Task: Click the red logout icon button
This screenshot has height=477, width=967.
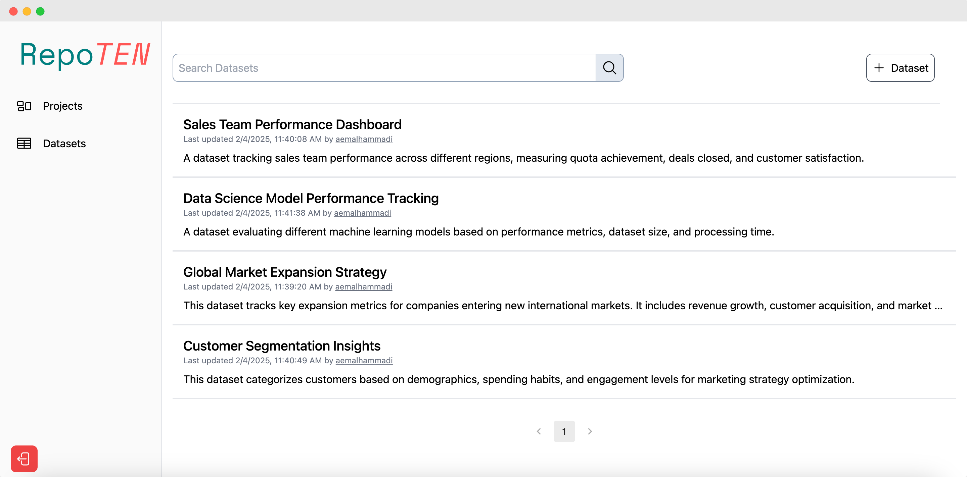Action: click(24, 458)
